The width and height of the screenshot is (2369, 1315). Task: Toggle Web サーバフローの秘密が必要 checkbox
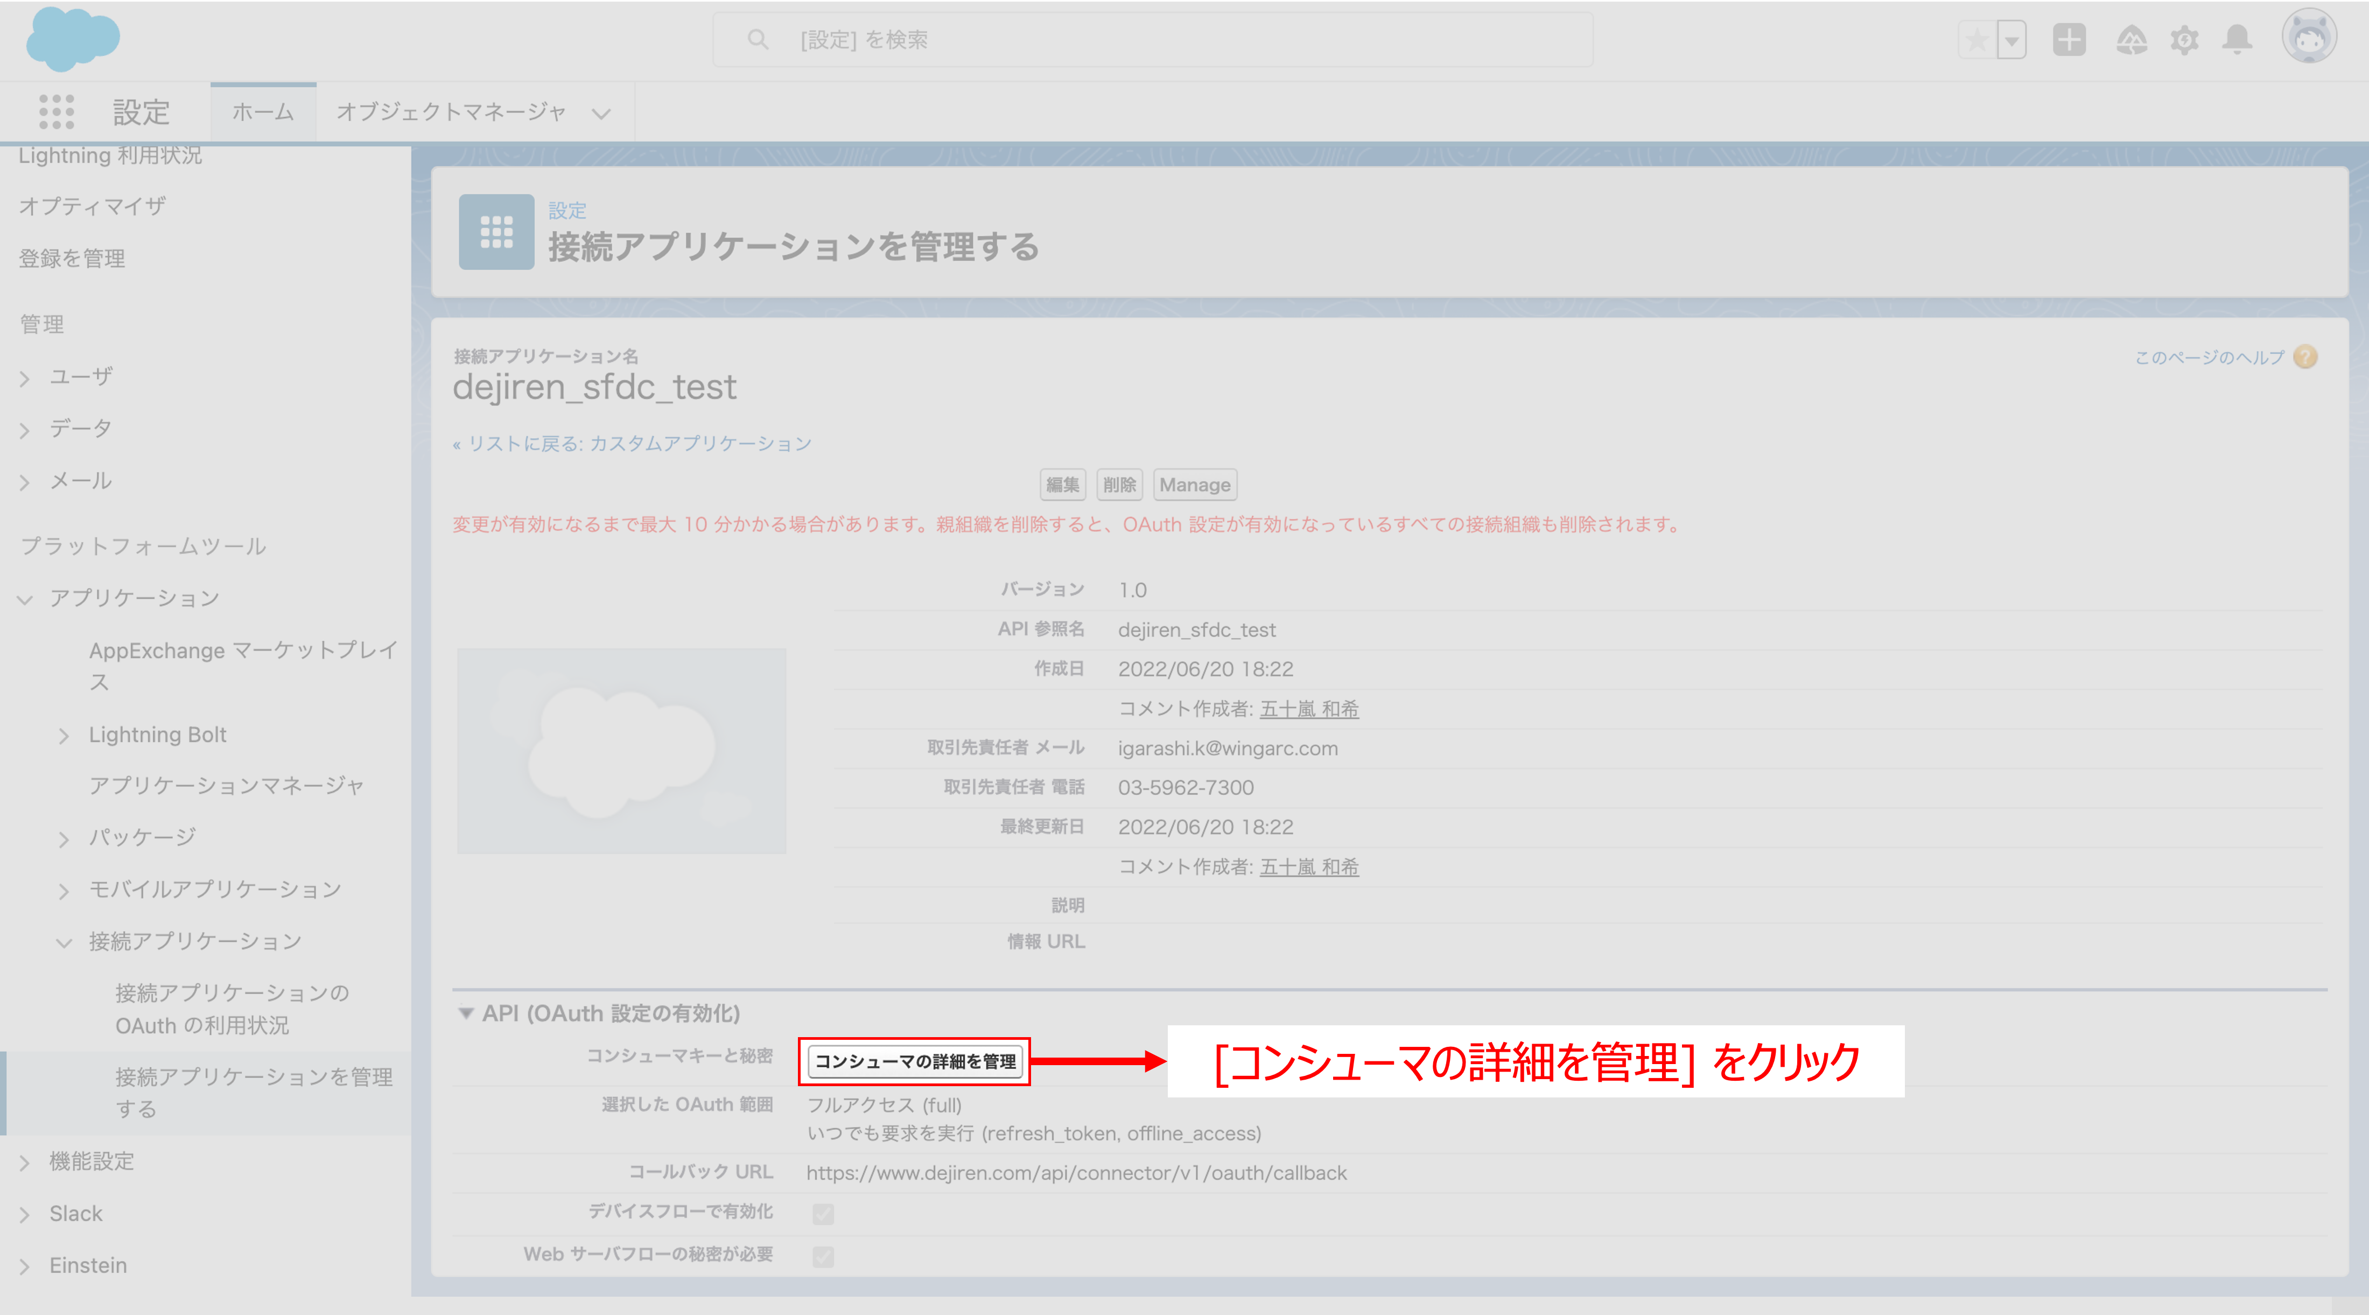pyautogui.click(x=823, y=1256)
